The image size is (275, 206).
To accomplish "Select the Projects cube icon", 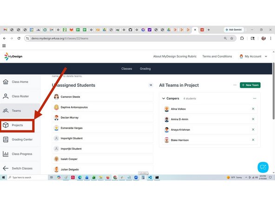I will [x=6, y=125].
